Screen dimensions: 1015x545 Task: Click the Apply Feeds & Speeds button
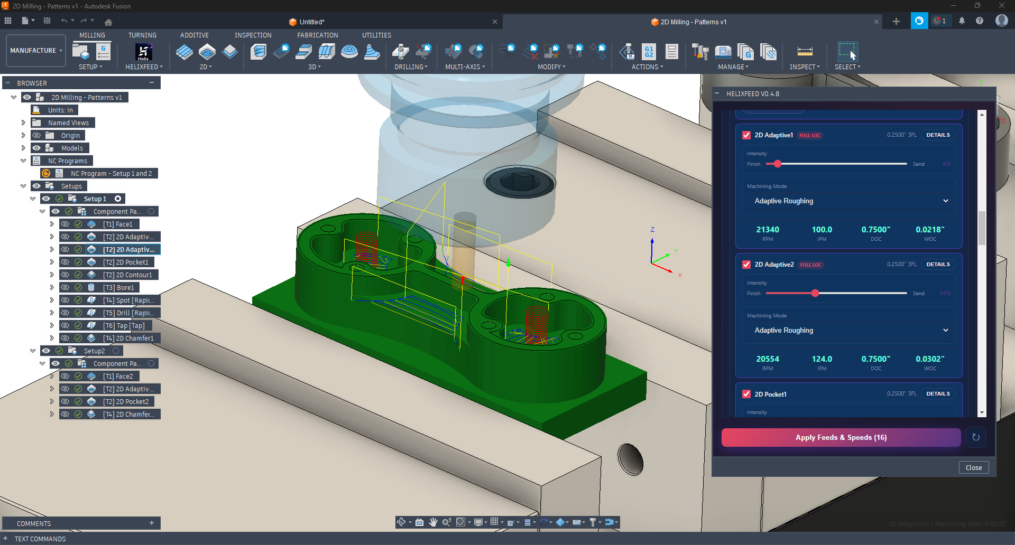click(x=841, y=437)
